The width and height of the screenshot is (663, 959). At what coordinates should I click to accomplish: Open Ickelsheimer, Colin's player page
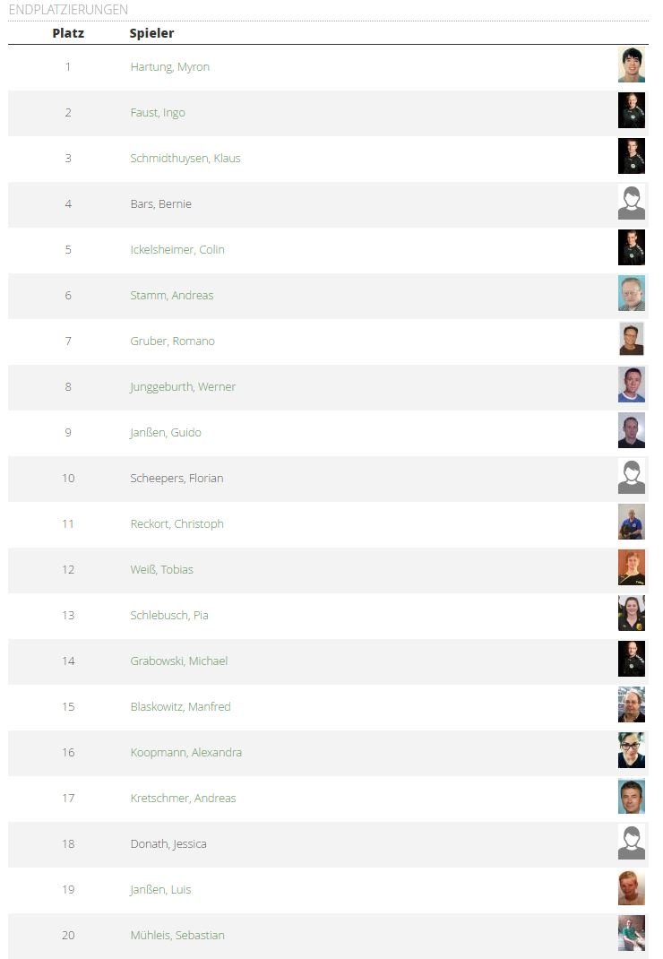(x=177, y=250)
